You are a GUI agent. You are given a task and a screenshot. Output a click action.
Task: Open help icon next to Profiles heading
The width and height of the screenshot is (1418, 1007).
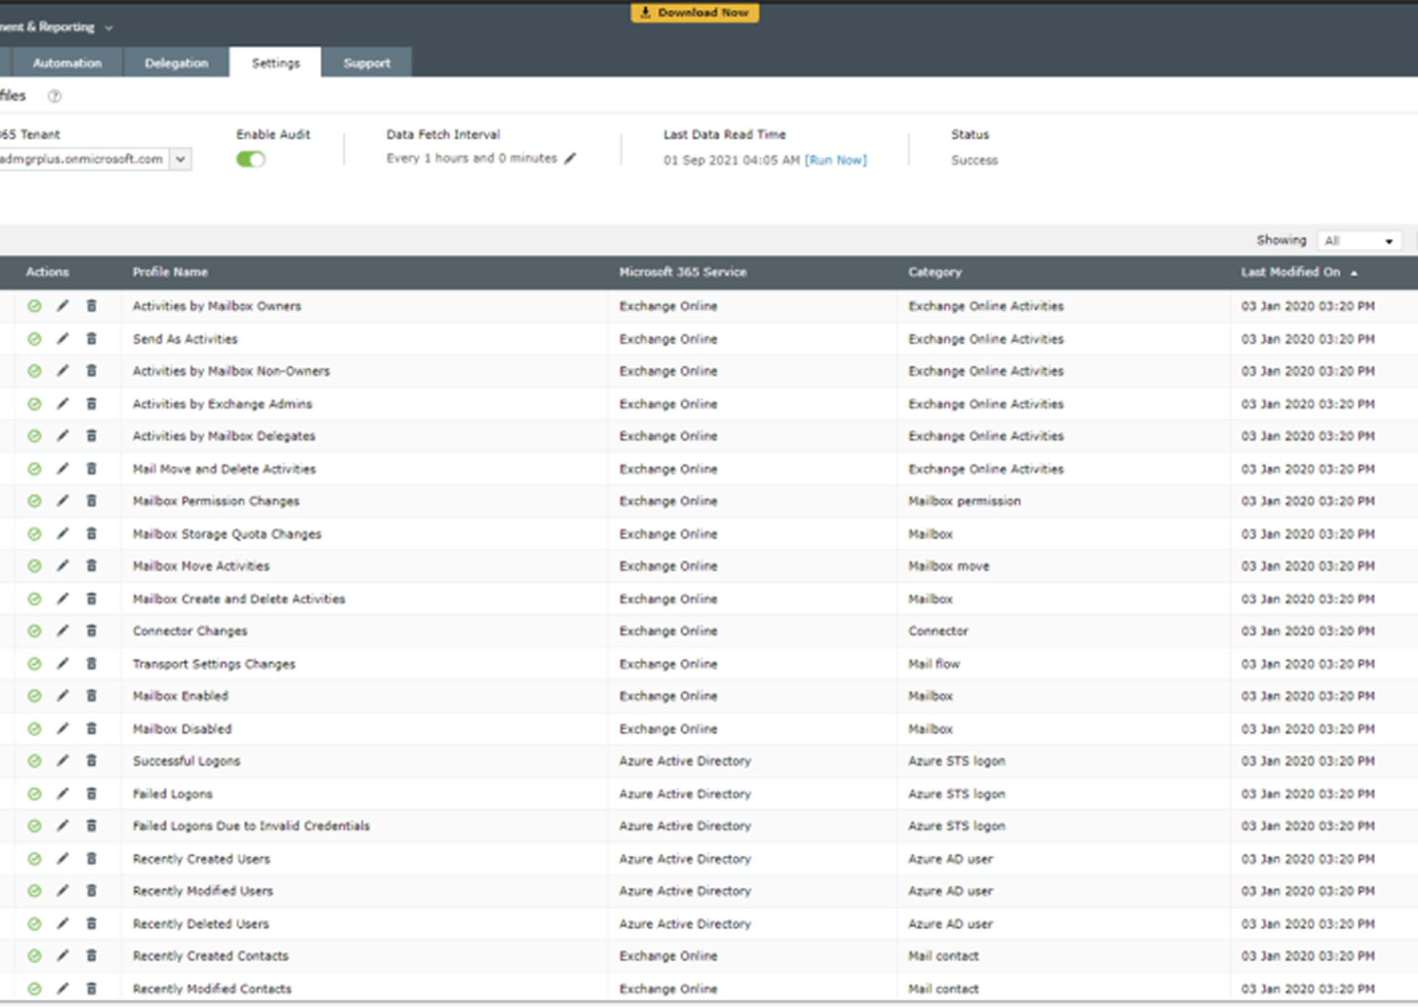click(x=55, y=96)
